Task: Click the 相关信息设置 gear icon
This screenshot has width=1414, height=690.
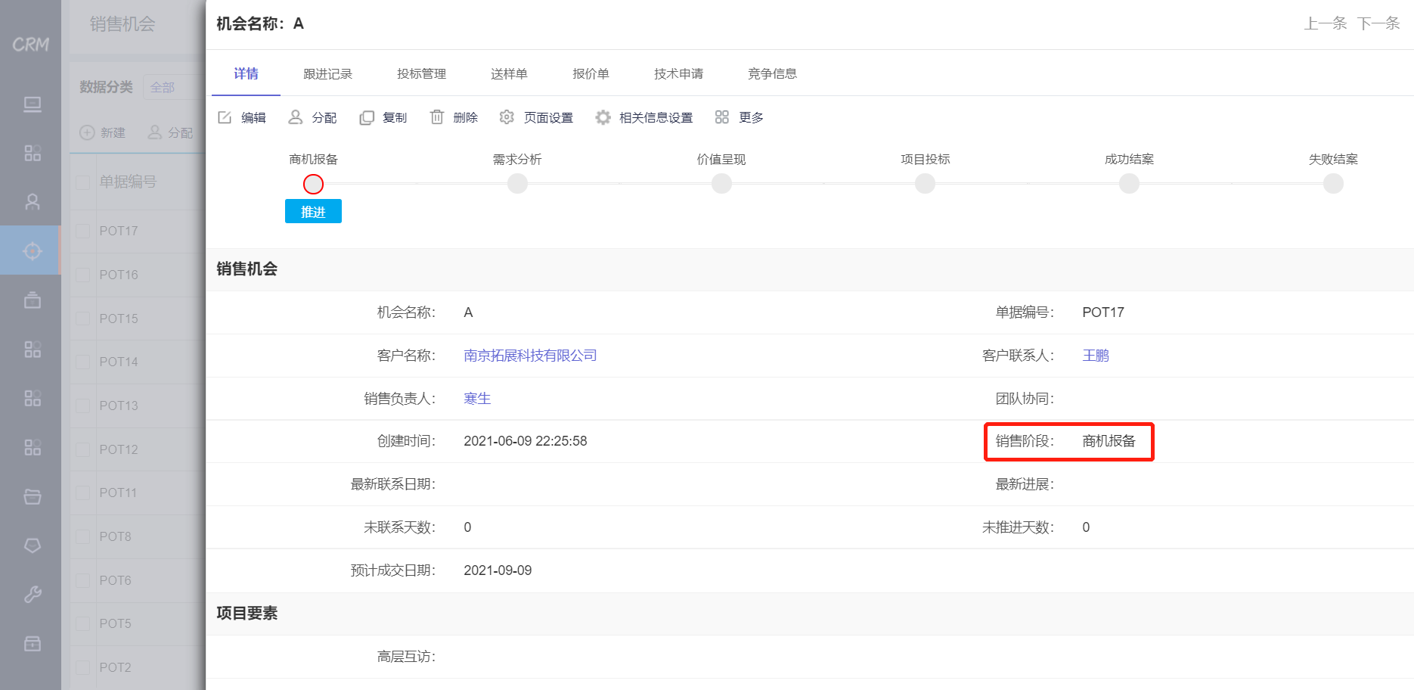Action: click(602, 117)
